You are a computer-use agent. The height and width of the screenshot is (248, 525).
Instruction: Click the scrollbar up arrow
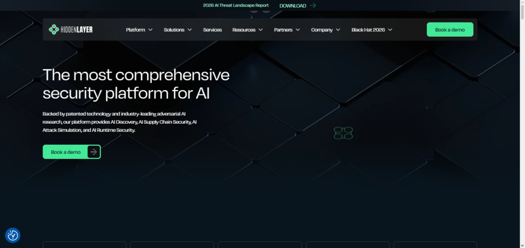pos(522,3)
